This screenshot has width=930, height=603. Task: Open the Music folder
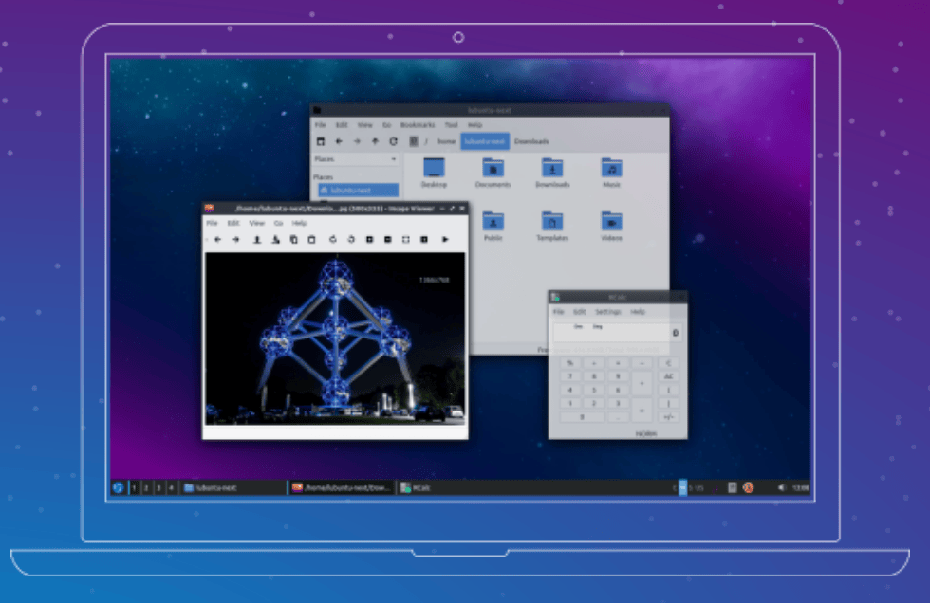click(x=611, y=169)
